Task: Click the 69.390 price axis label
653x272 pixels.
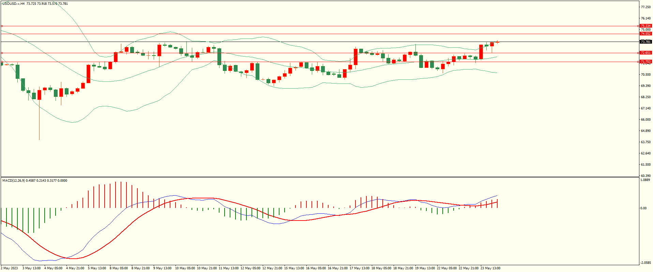Action: point(646,86)
